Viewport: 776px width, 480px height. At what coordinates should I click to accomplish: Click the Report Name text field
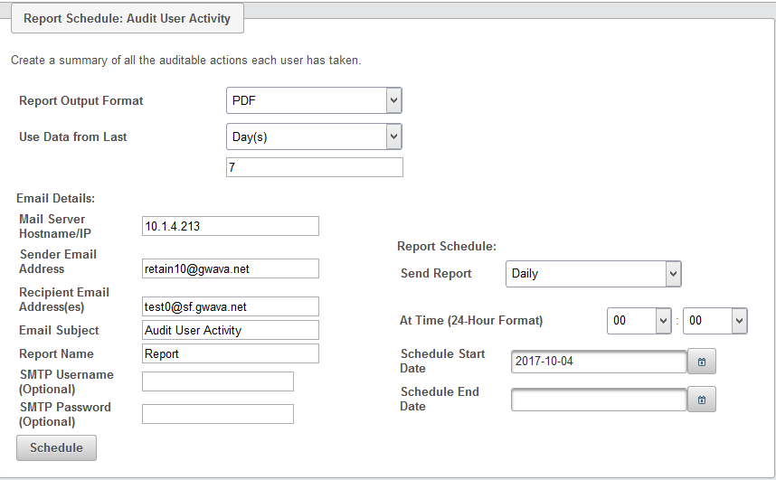click(x=231, y=353)
